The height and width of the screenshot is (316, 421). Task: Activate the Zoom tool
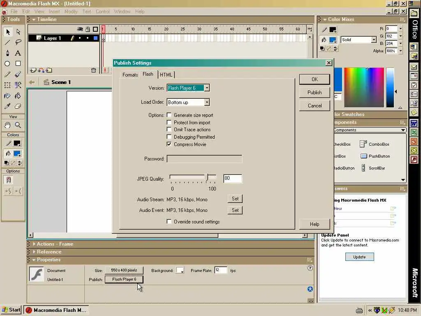(18, 125)
